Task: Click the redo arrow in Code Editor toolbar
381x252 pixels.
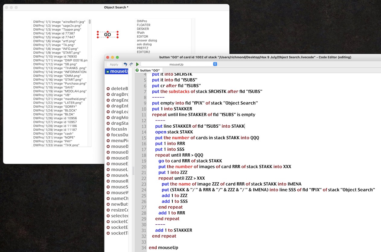Action: (131, 64)
